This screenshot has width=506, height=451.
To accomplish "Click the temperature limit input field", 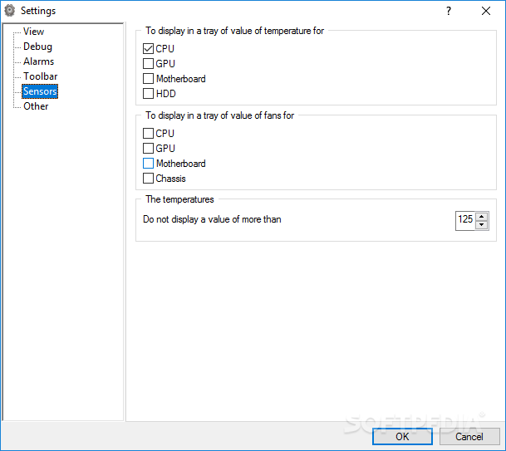I will click(465, 220).
